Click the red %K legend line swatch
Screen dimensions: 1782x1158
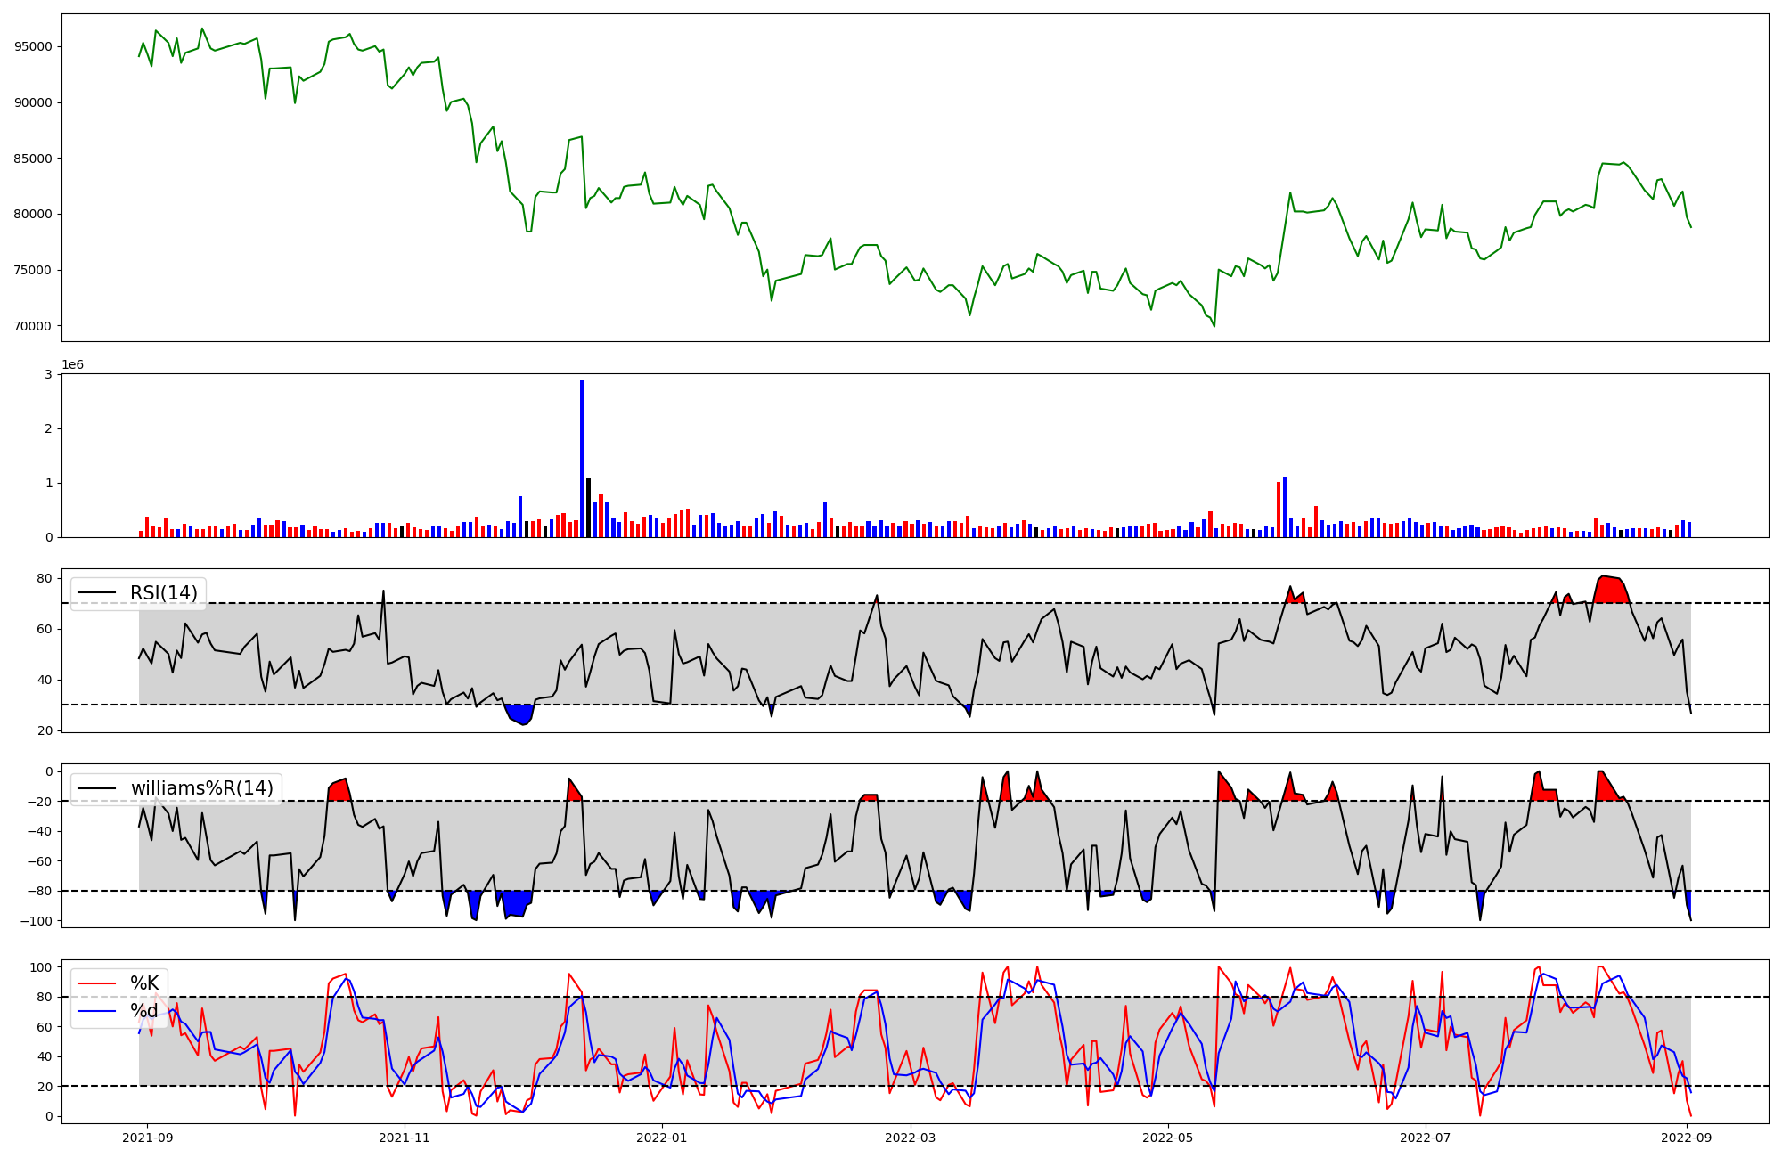[x=97, y=983]
